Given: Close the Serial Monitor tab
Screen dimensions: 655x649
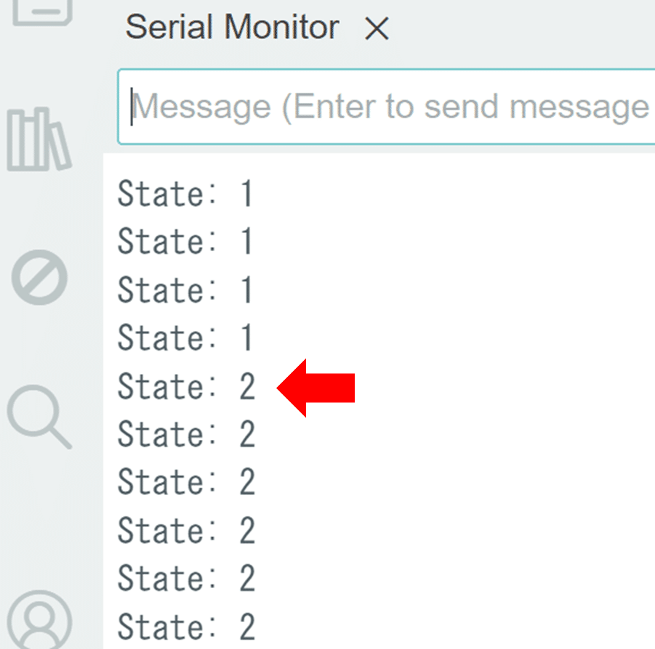Looking at the screenshot, I should [x=377, y=28].
